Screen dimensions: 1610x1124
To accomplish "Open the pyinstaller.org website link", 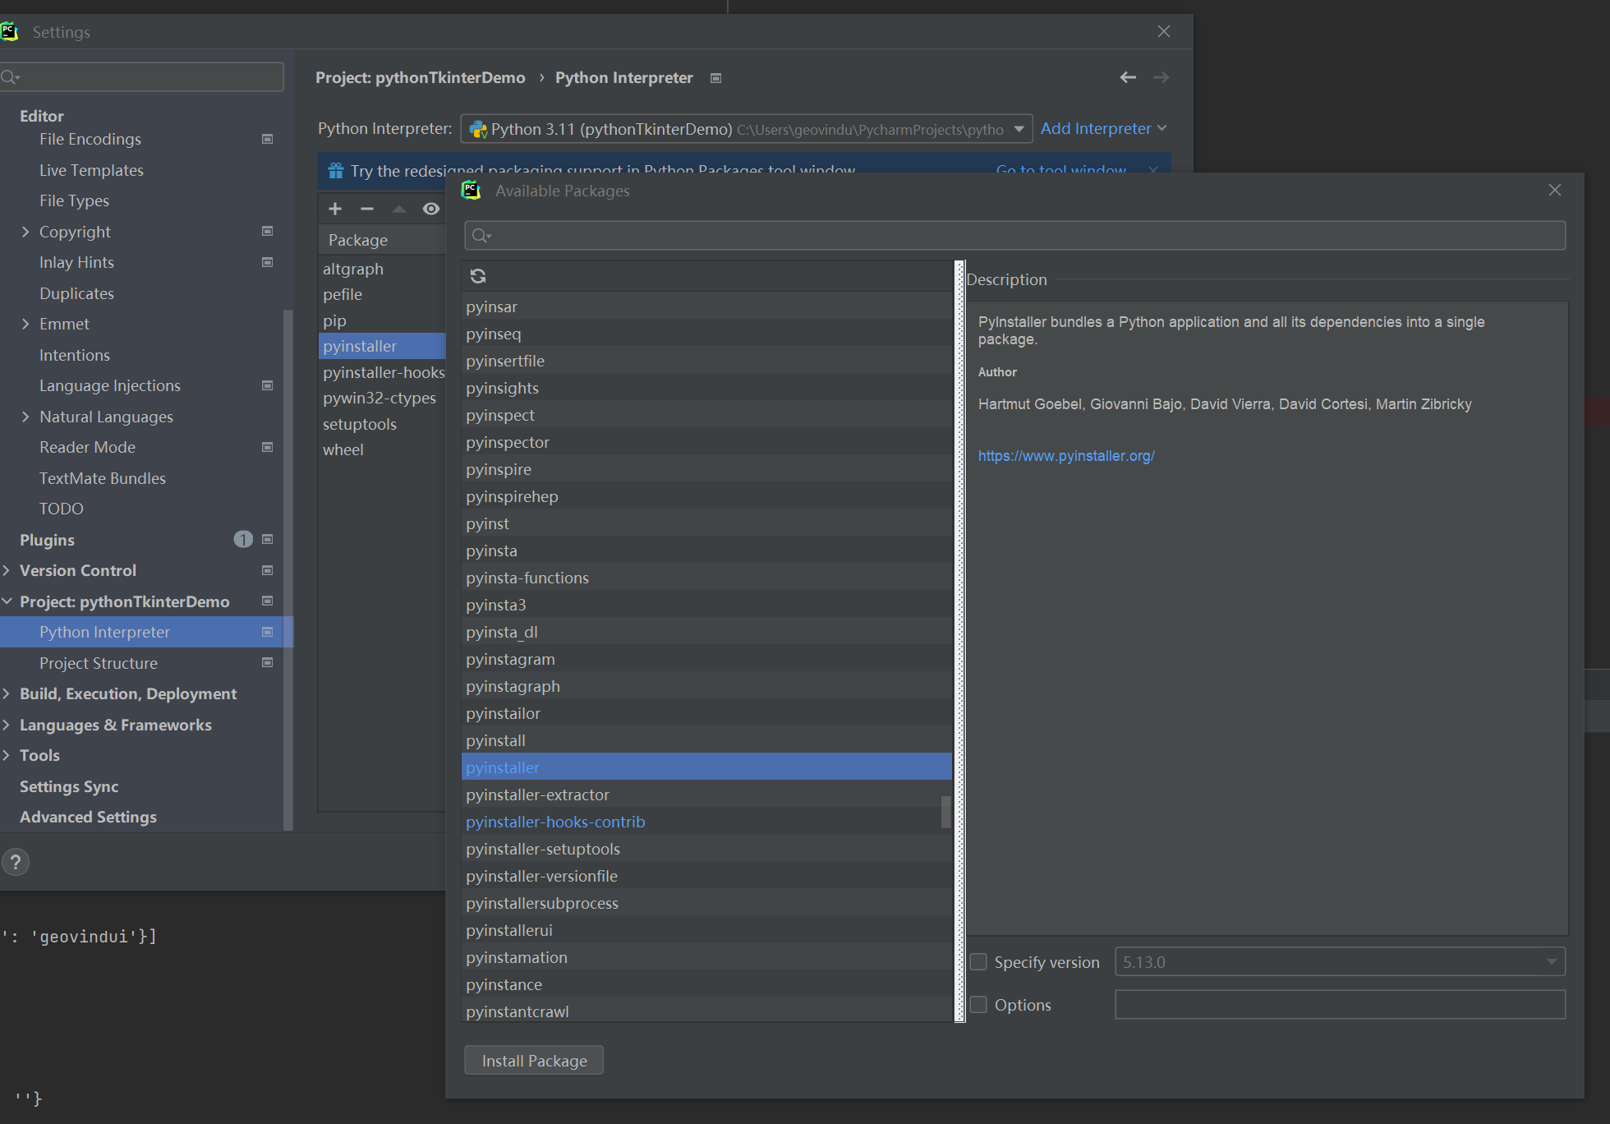I will pos(1066,456).
